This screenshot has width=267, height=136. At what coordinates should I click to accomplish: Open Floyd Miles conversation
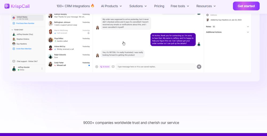click(x=69, y=40)
